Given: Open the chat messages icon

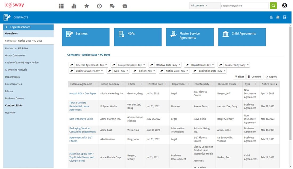Looking at the screenshot, I should (112, 6).
